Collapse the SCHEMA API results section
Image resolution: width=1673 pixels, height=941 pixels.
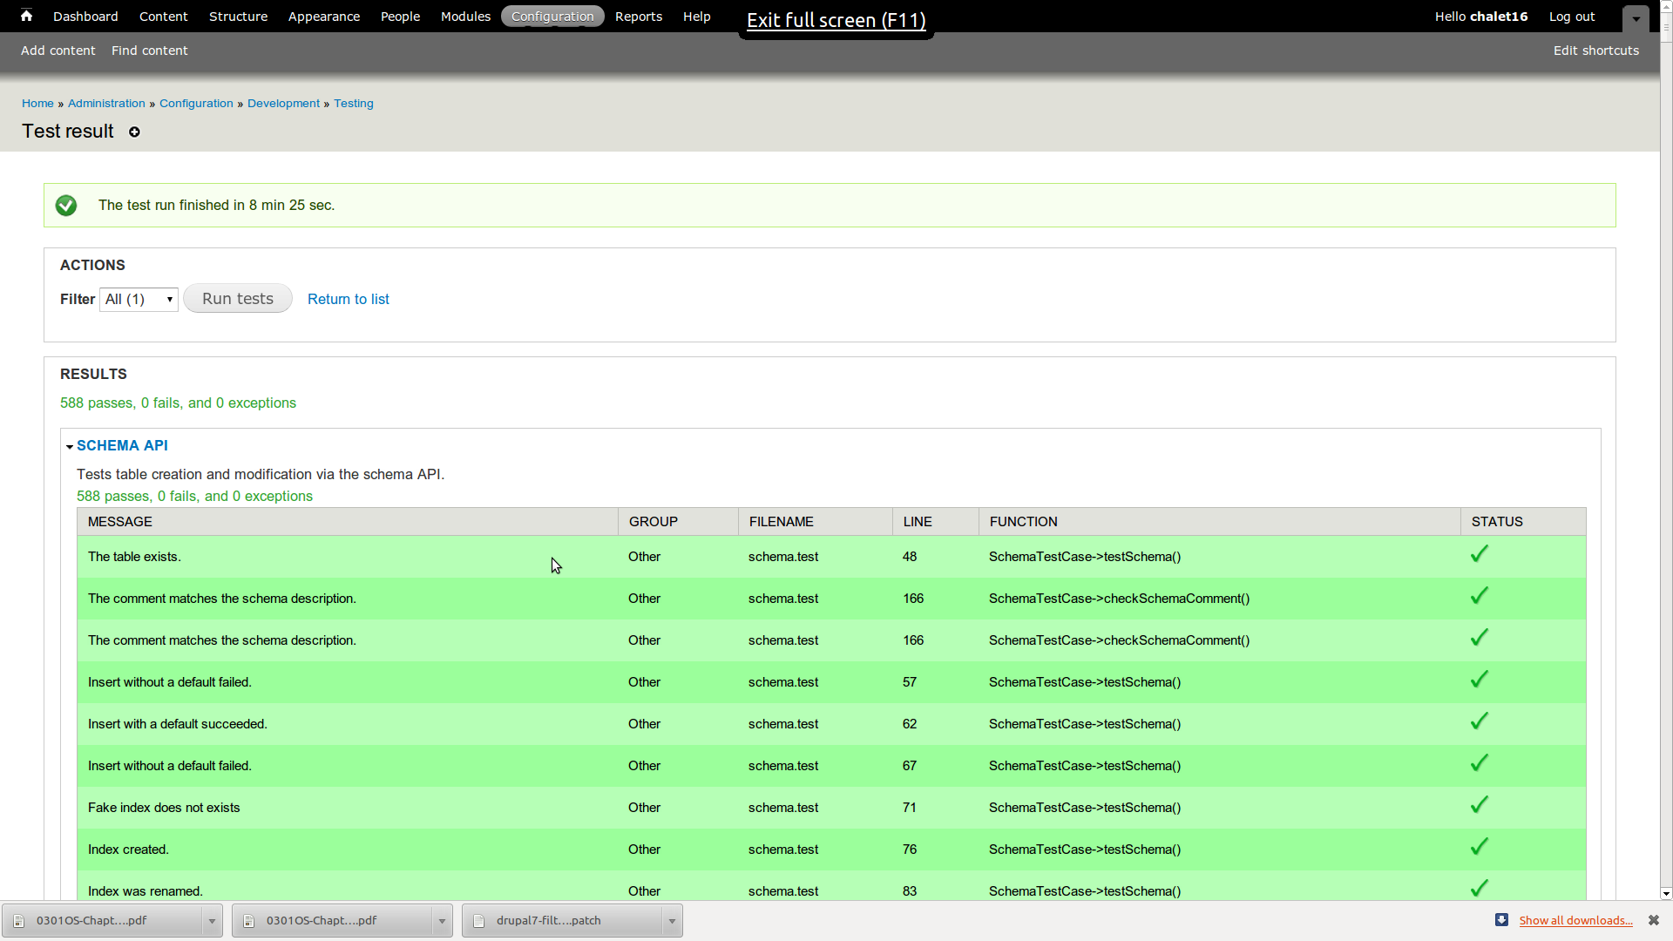(121, 445)
